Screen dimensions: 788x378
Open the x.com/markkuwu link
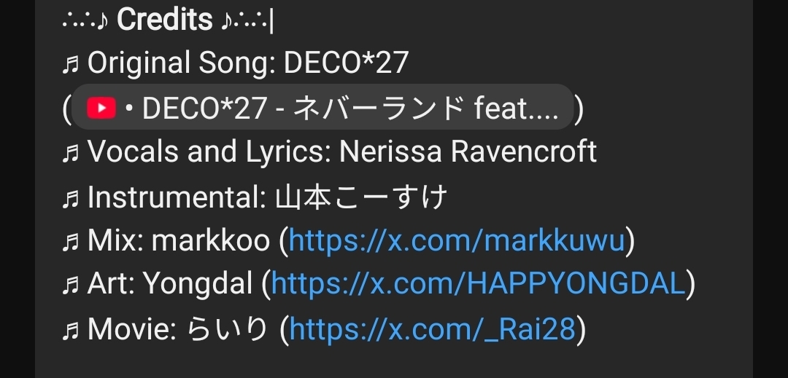[x=457, y=240]
